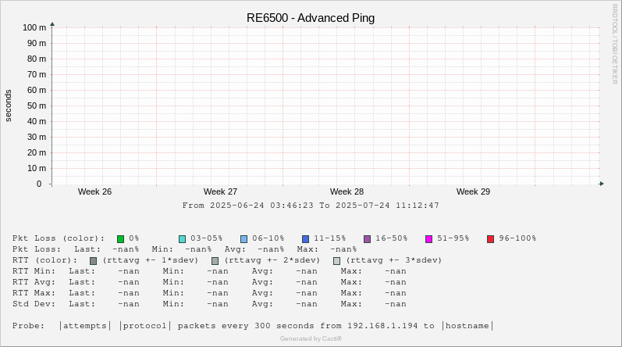Click the graph title RE6500 - Advanced Ping
The image size is (622, 347).
311,18
